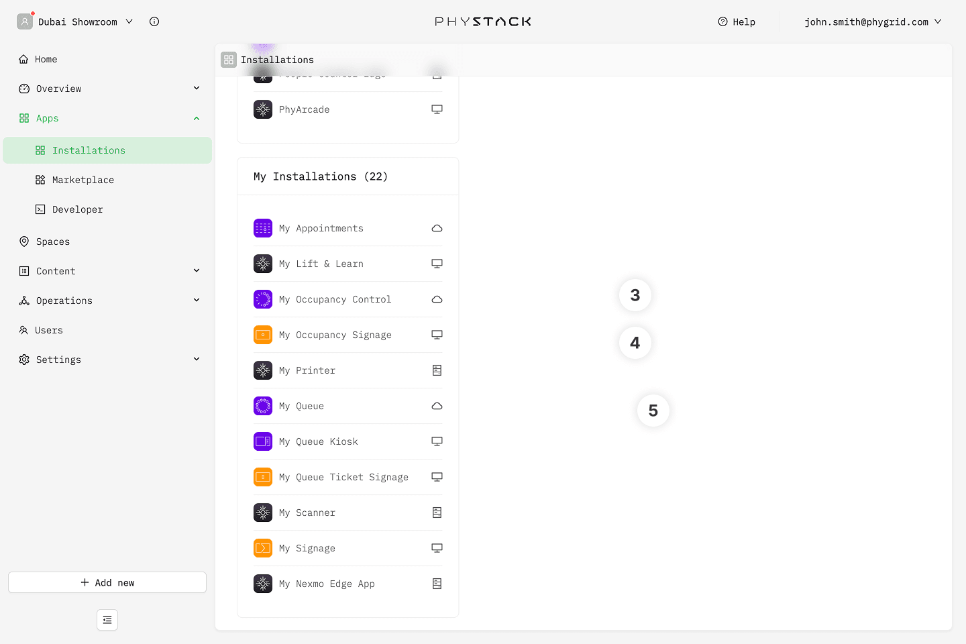Screen dimensions: 966x644
Task: Click screen icon on My Queue Kiosk row
Action: click(437, 441)
